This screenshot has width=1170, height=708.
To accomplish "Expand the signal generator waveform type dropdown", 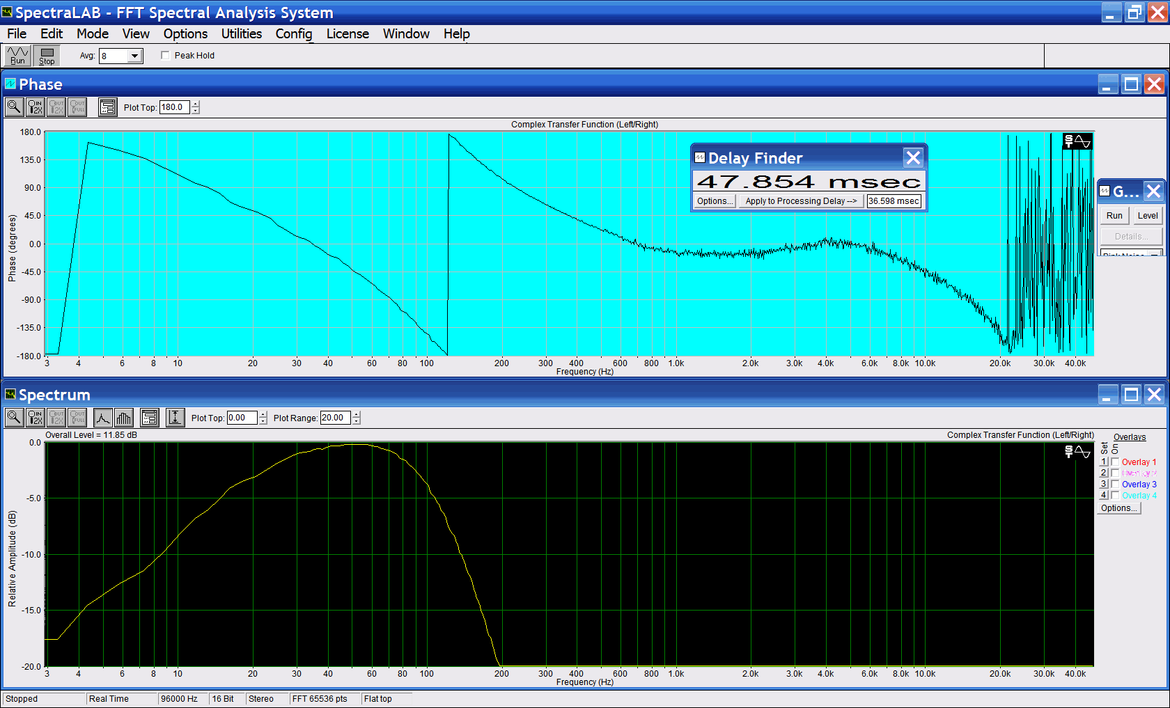I will click(1155, 253).
